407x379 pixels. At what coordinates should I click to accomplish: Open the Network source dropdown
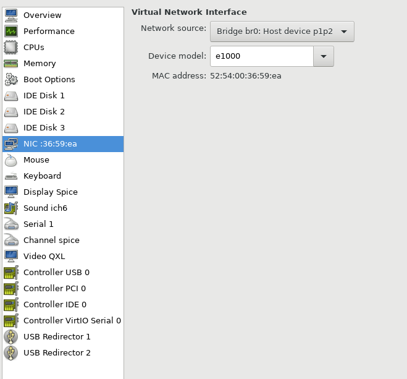coord(282,32)
